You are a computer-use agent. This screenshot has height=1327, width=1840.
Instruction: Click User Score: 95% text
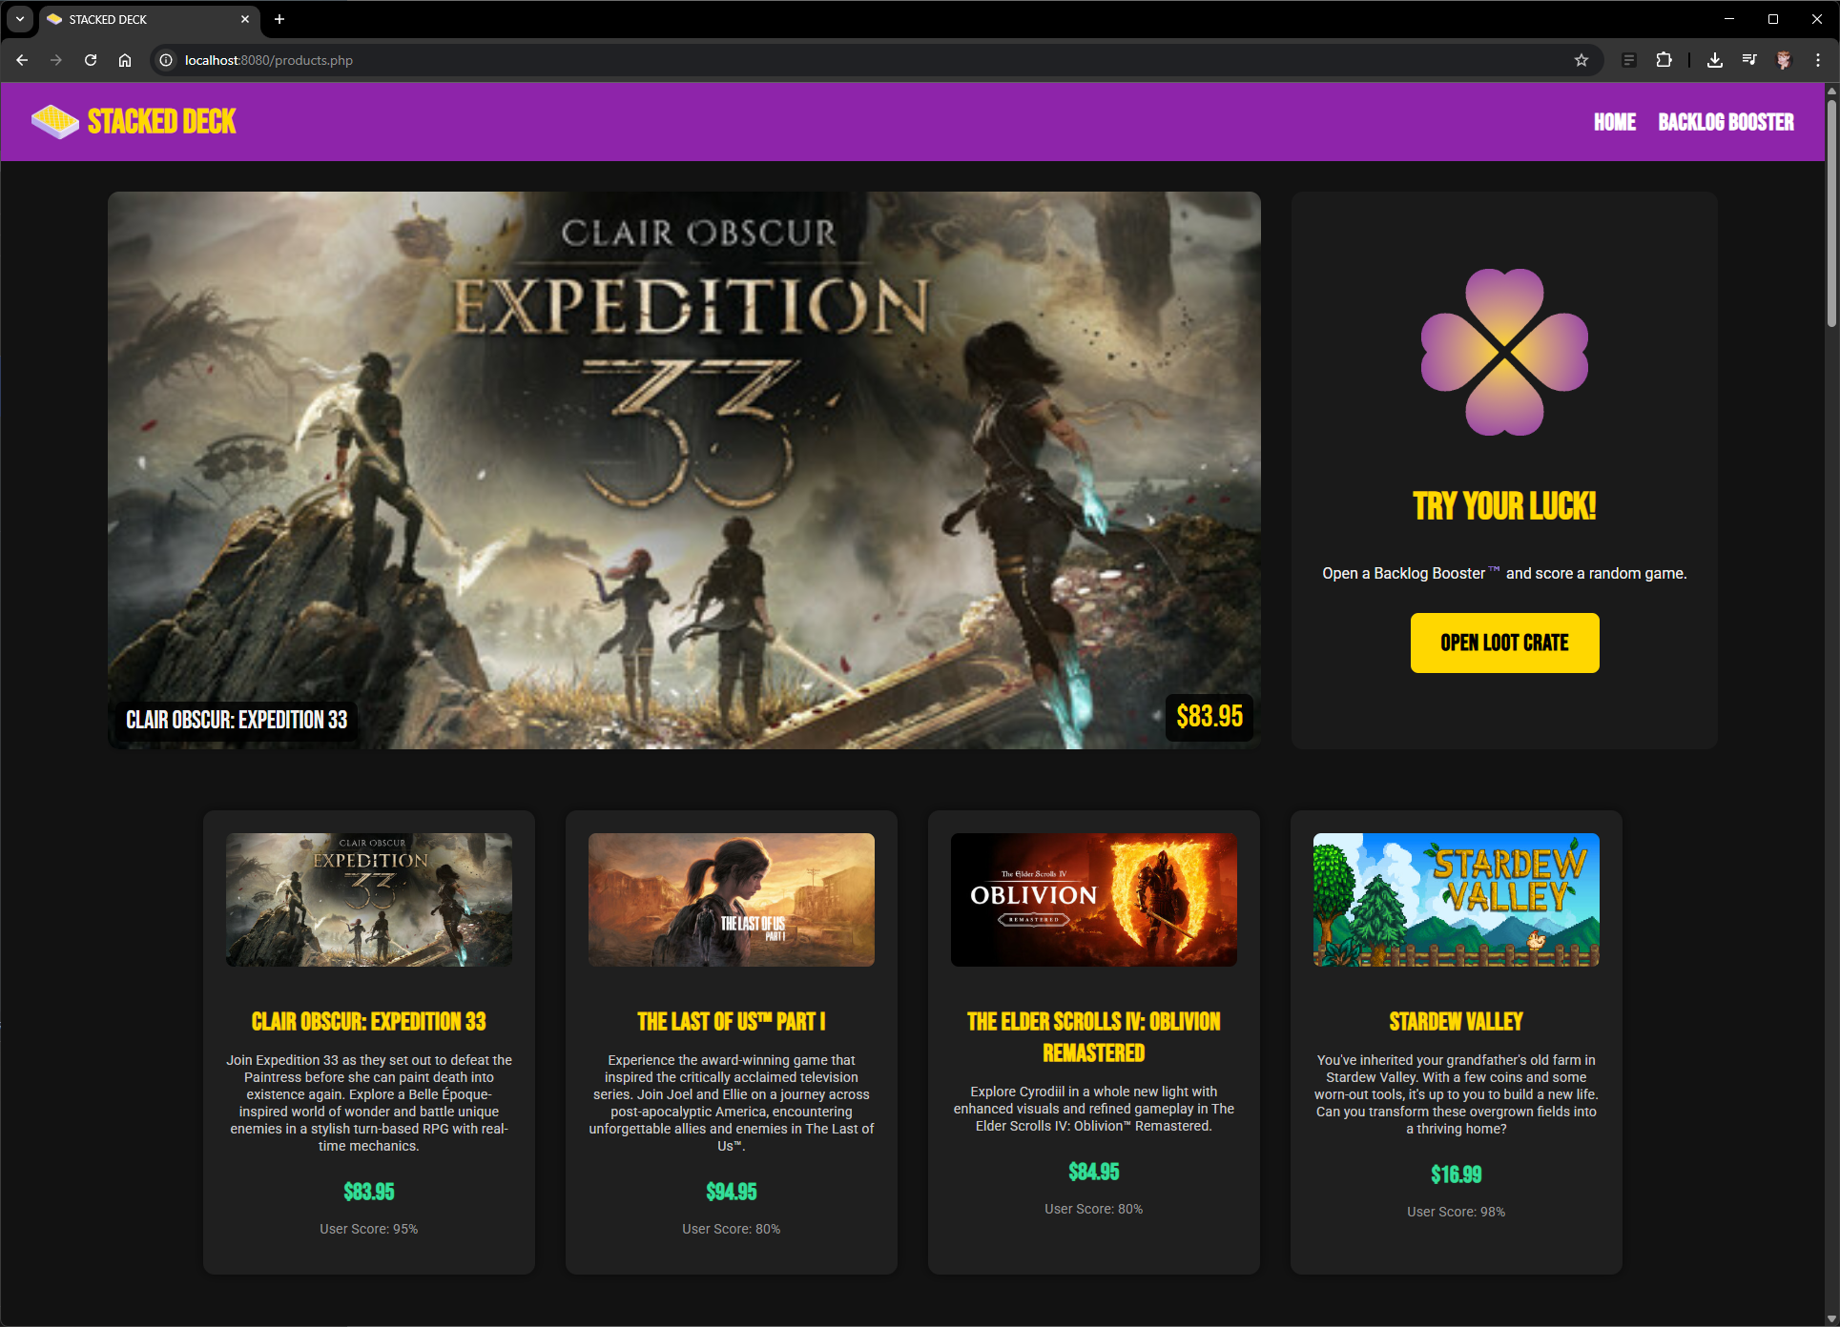pos(369,1229)
